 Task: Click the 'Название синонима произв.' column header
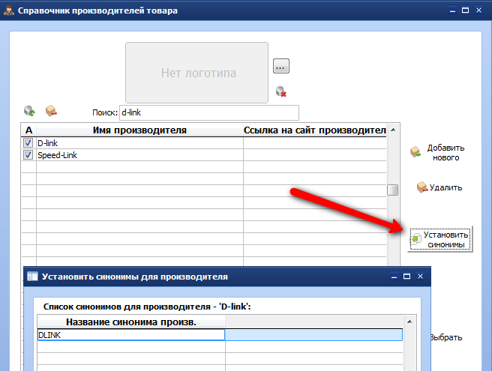(131, 322)
